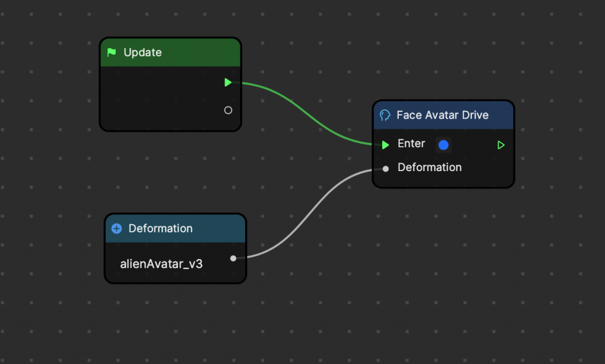
Task: Select the Deformation node title bar
Action: [x=161, y=228]
